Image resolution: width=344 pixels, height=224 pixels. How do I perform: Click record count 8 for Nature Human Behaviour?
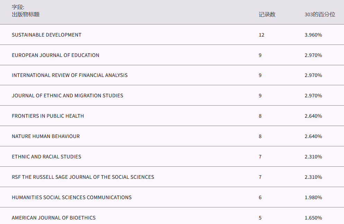click(260, 136)
